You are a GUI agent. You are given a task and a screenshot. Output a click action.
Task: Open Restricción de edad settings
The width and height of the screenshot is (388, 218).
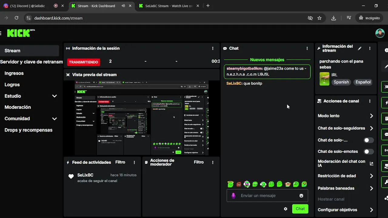coord(346,176)
